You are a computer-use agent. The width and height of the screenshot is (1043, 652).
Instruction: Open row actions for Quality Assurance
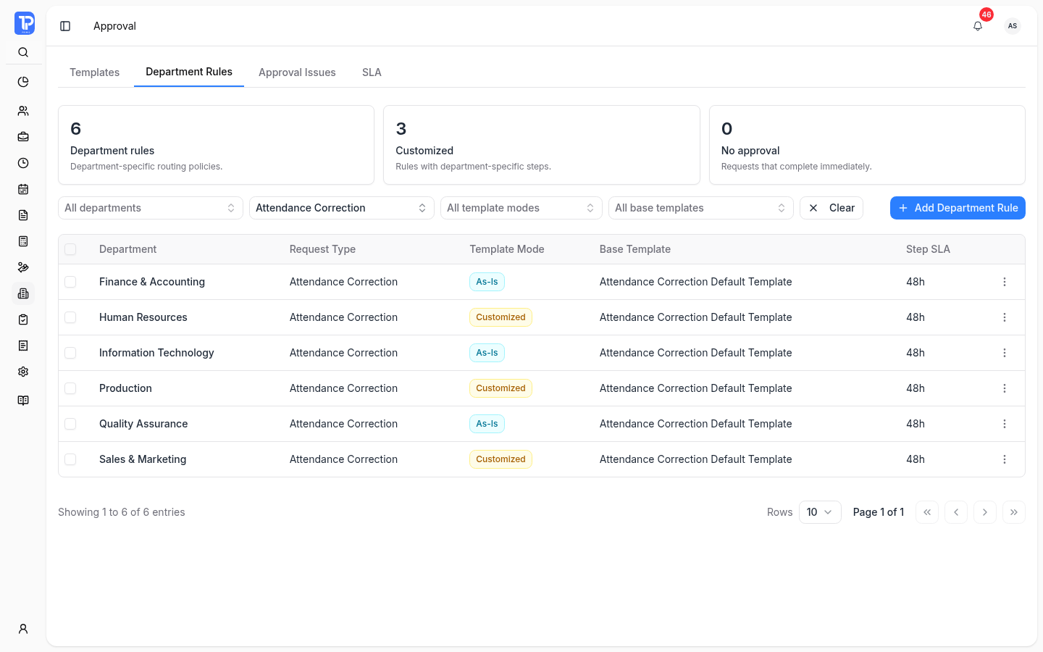click(1005, 424)
